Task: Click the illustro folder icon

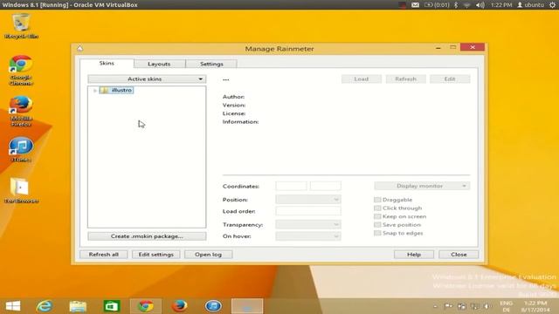Action: coord(105,90)
